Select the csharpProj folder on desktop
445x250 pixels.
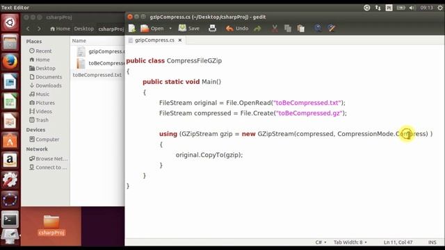coord(51,226)
